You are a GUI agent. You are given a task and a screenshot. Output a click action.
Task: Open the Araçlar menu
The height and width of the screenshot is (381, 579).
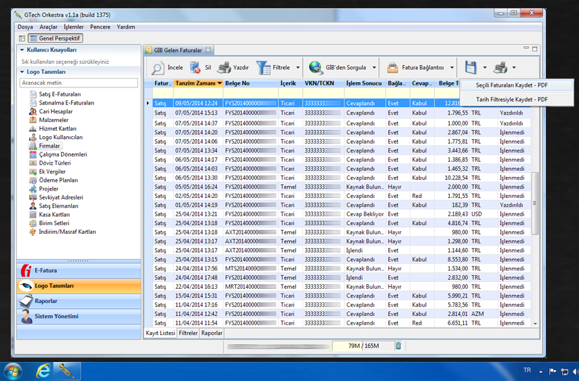coord(48,27)
